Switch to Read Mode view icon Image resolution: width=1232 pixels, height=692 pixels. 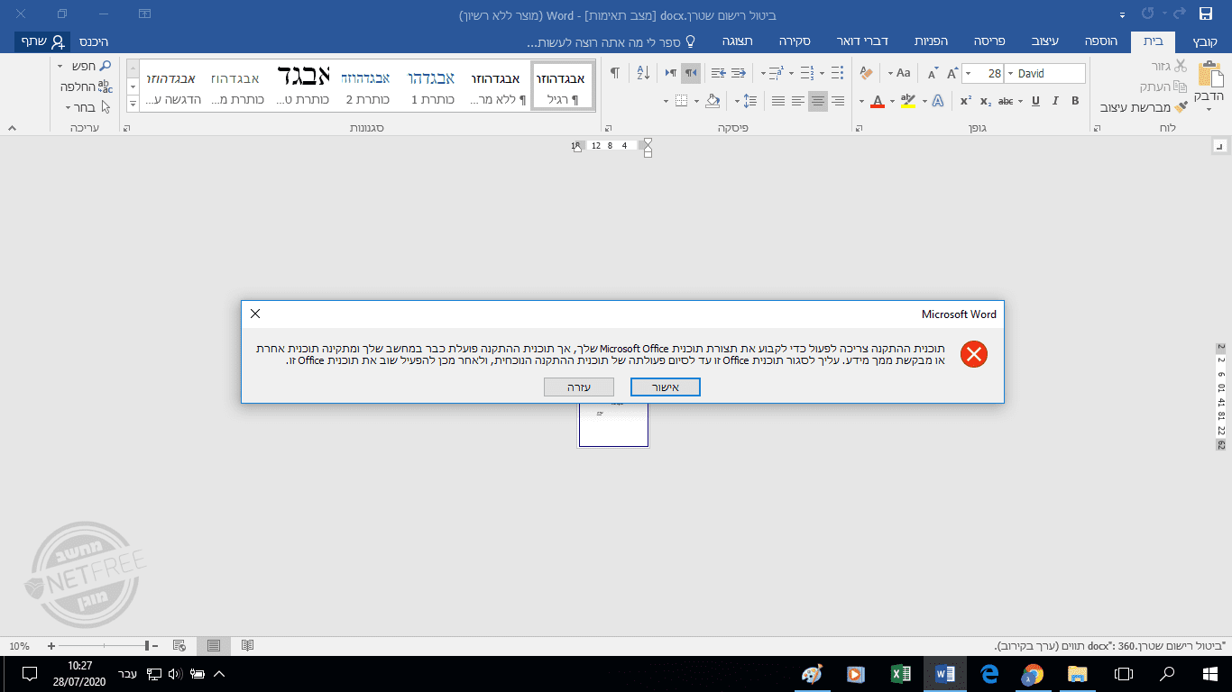tap(247, 646)
